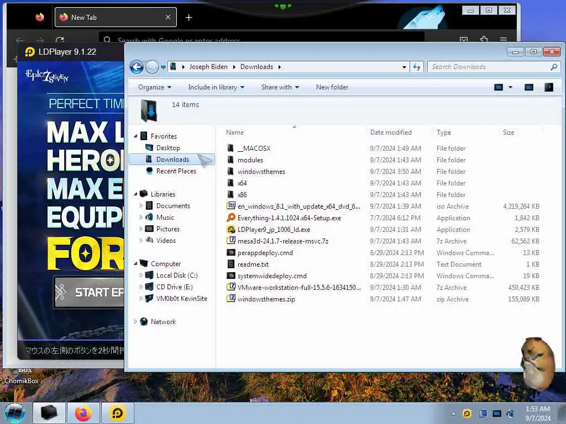Select the mesa3d 7z archive icon
This screenshot has height=424, width=566.
[231, 241]
